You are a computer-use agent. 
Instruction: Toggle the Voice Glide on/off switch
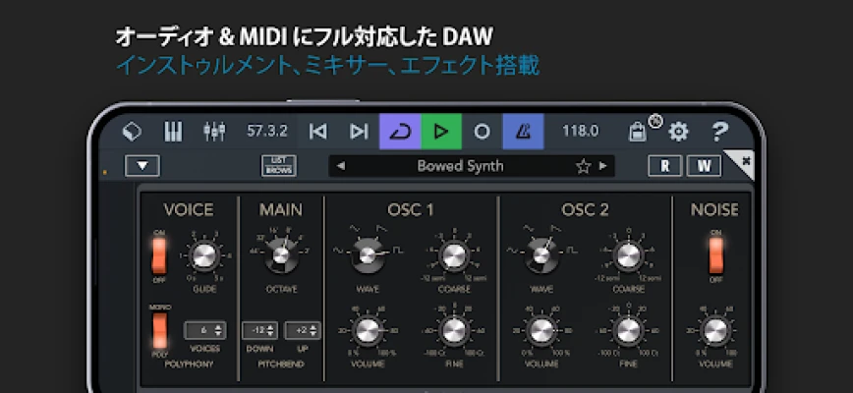(158, 255)
